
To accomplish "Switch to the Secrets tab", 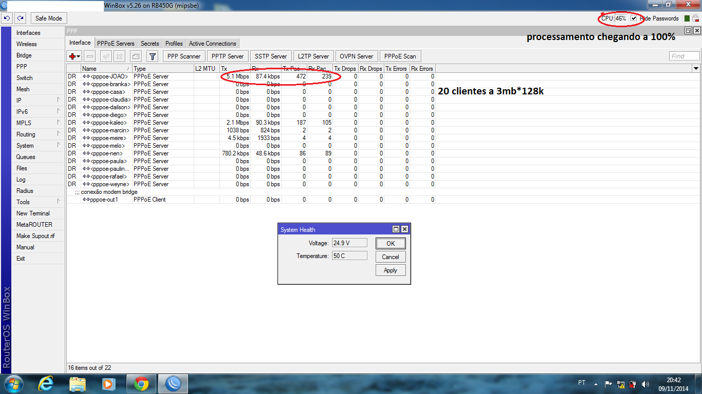I will click(150, 44).
